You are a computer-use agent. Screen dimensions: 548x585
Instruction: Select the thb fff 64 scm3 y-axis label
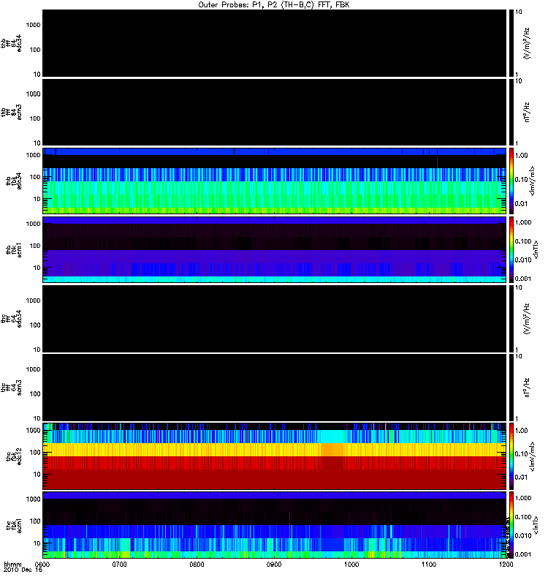click(11, 112)
